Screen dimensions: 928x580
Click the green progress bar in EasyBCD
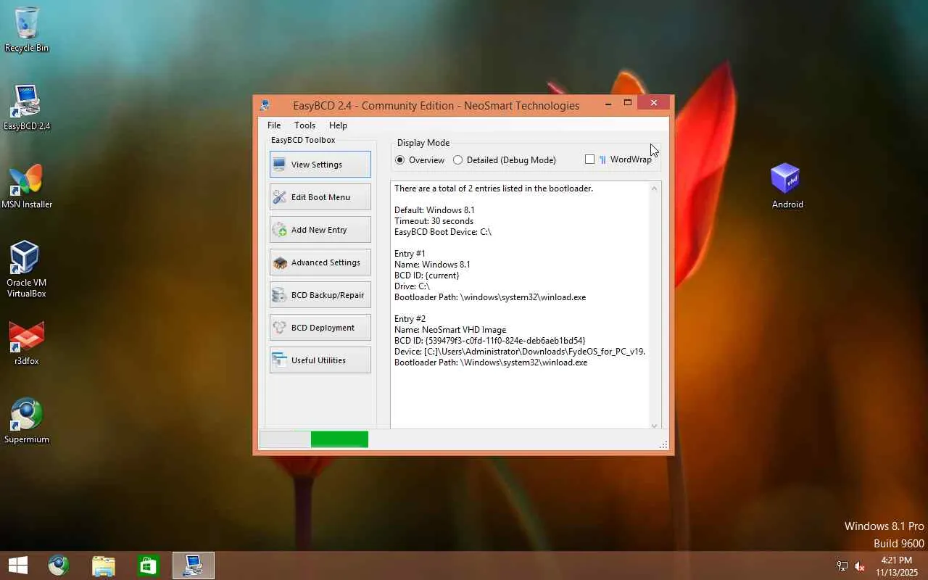(339, 439)
